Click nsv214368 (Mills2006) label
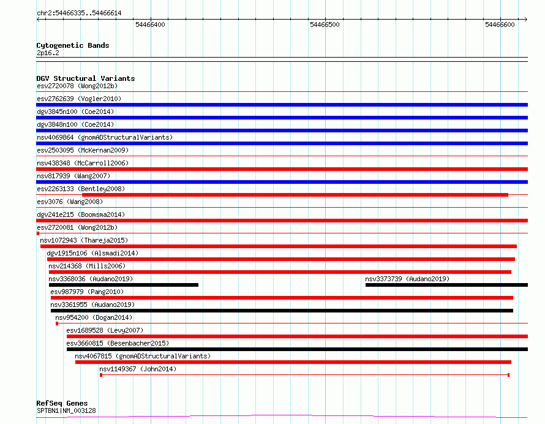The width and height of the screenshot is (545, 424). (x=87, y=266)
